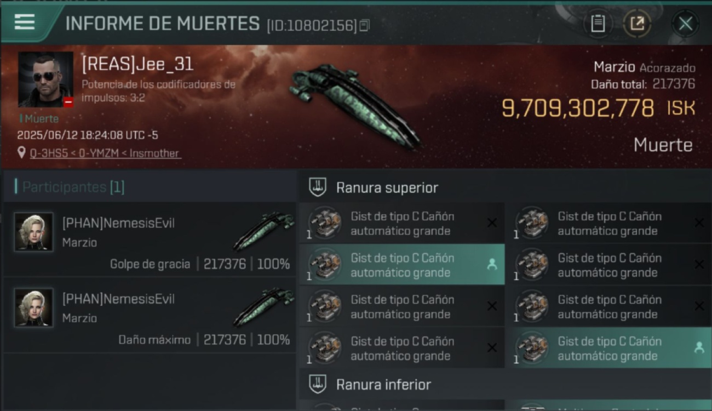Copy the kill report ID
712x411 pixels.
point(364,25)
